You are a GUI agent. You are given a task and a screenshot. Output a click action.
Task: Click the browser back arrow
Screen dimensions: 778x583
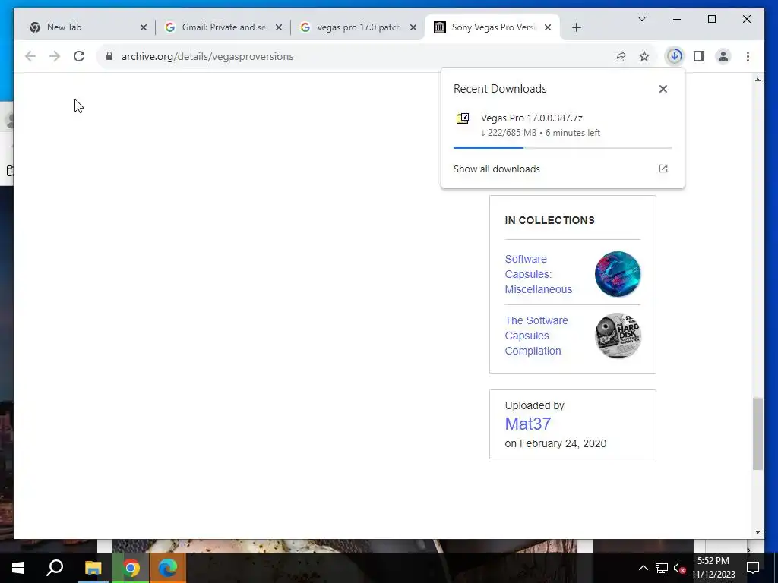point(30,56)
